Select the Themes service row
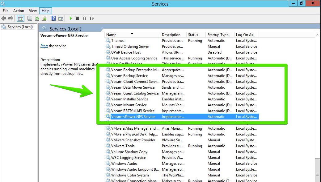321x182 pixels. pos(182,41)
